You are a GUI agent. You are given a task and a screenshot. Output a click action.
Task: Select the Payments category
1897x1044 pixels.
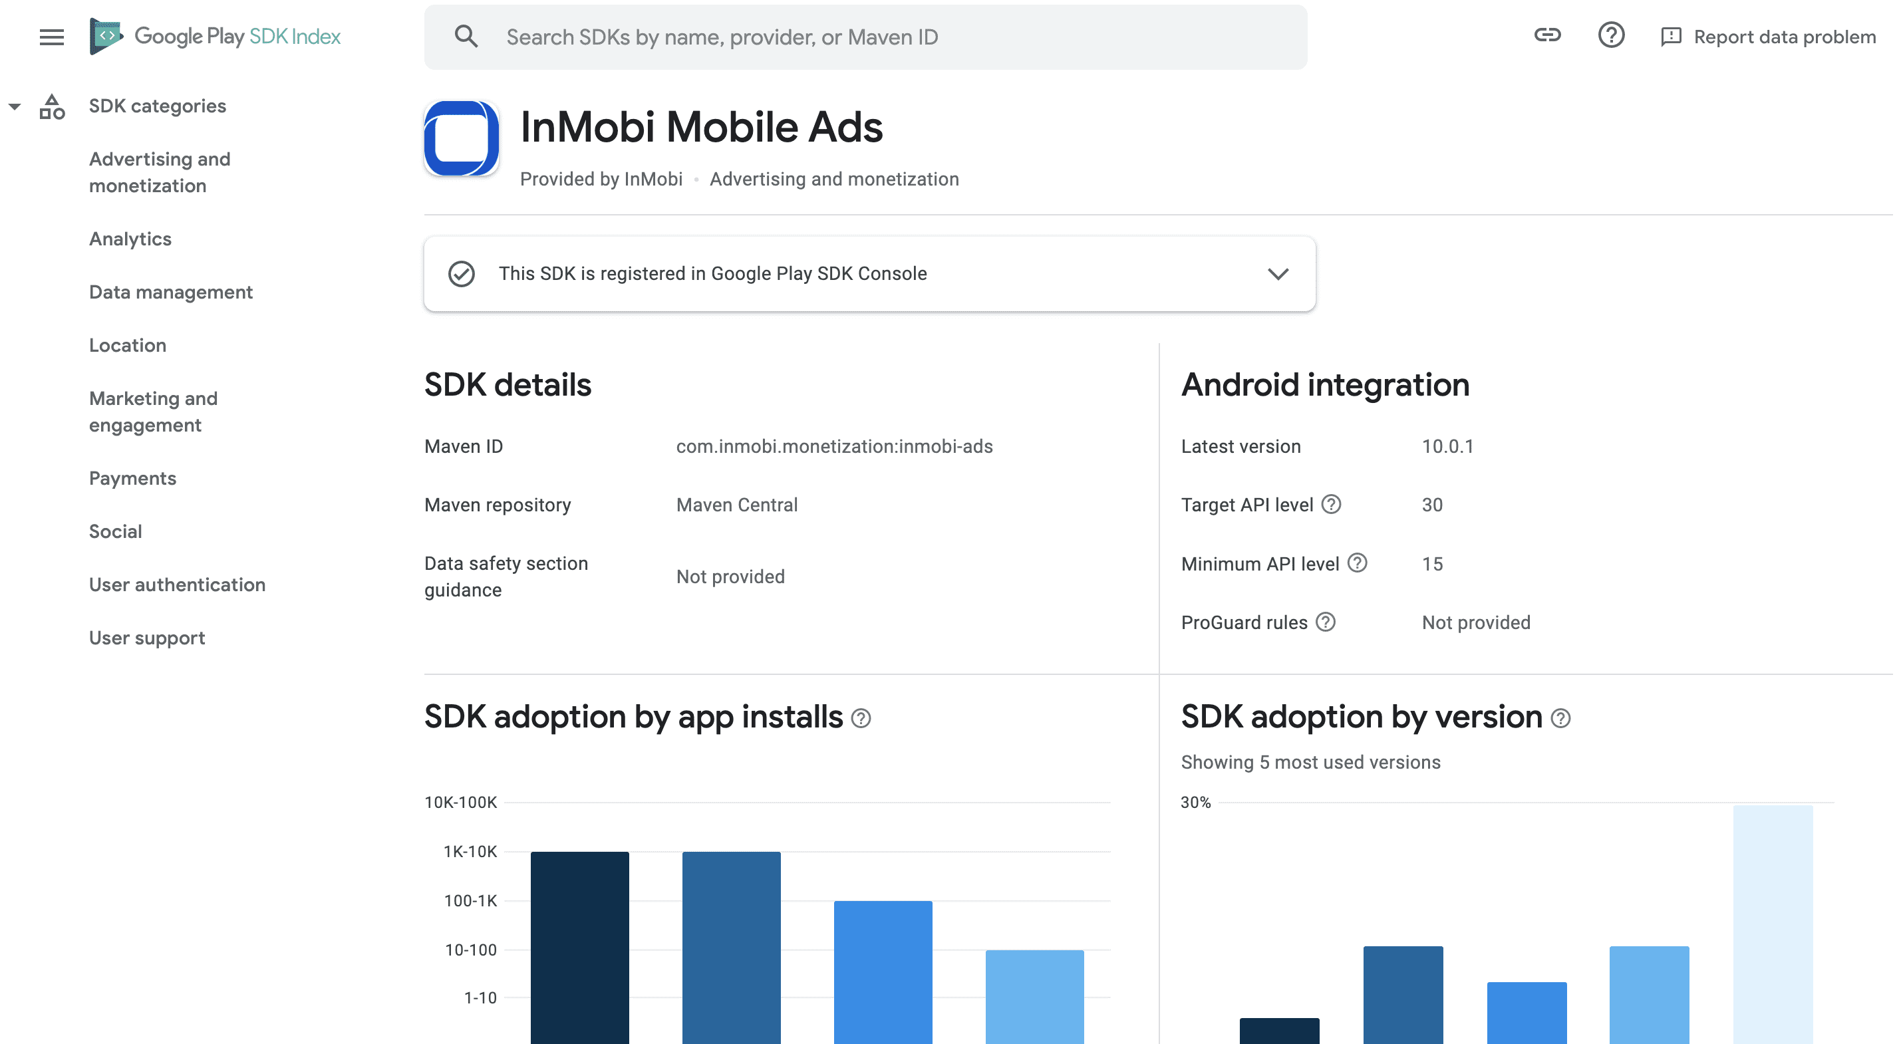coord(132,478)
